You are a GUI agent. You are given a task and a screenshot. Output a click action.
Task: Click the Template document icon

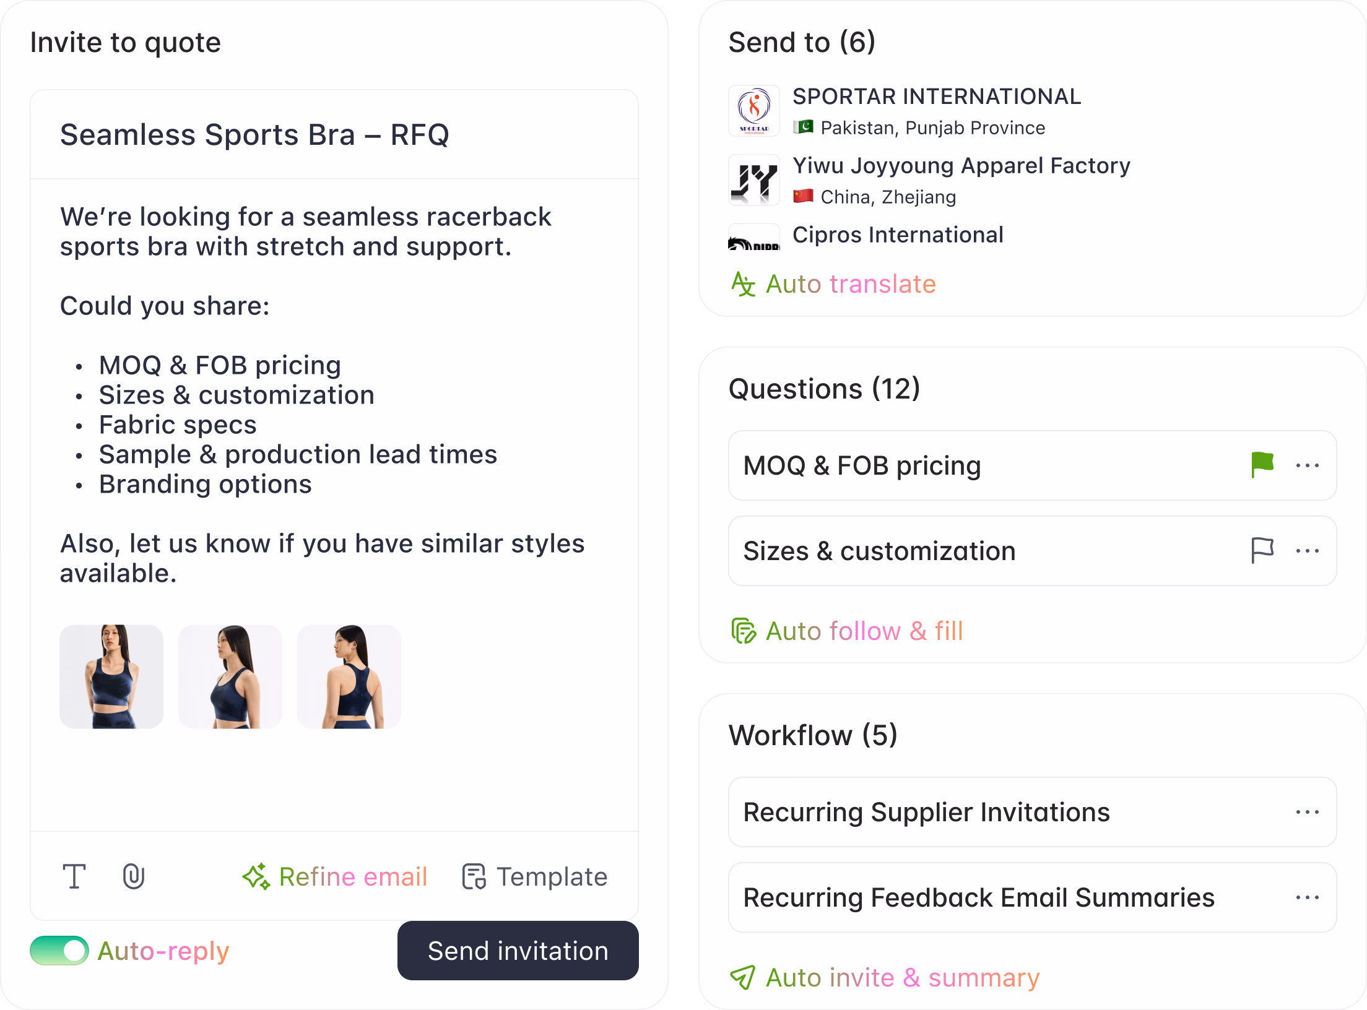(x=474, y=876)
